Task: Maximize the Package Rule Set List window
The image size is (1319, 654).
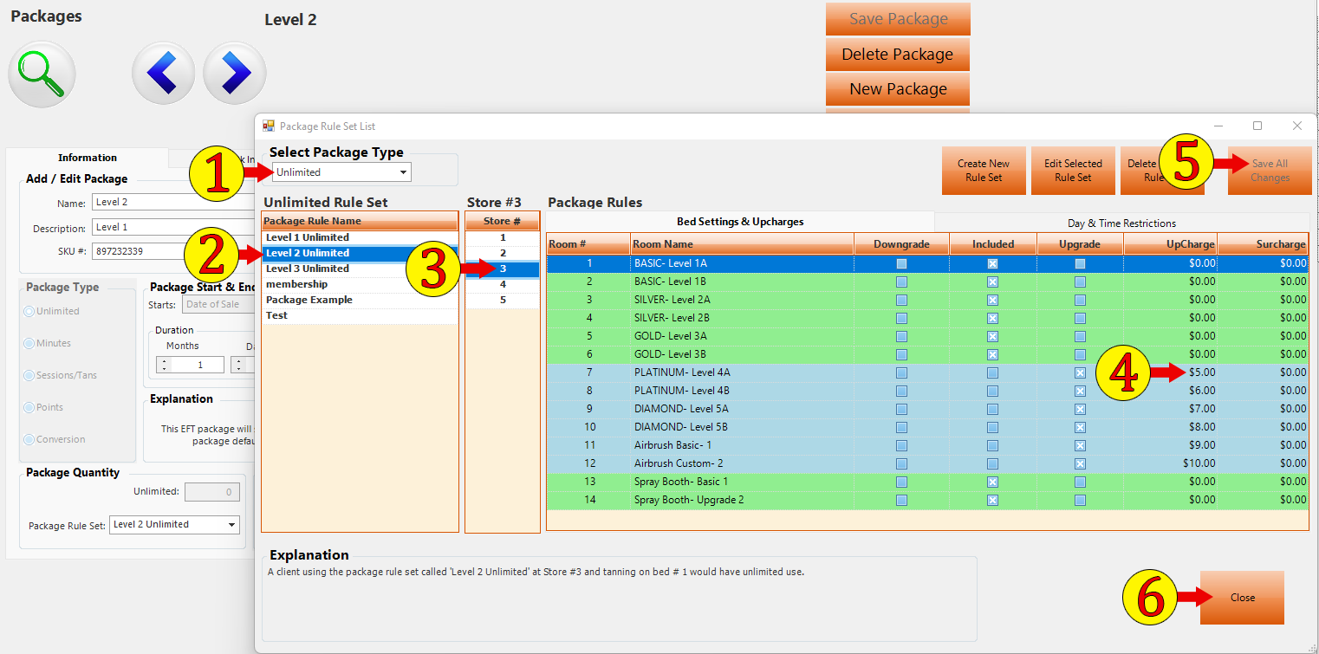Action: pos(1257,126)
